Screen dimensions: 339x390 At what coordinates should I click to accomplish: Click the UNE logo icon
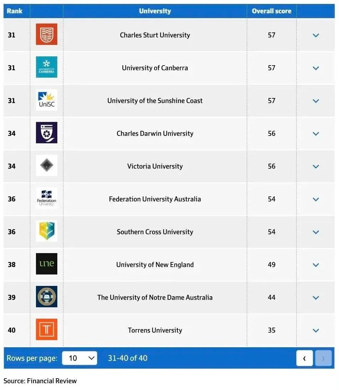coord(47,264)
